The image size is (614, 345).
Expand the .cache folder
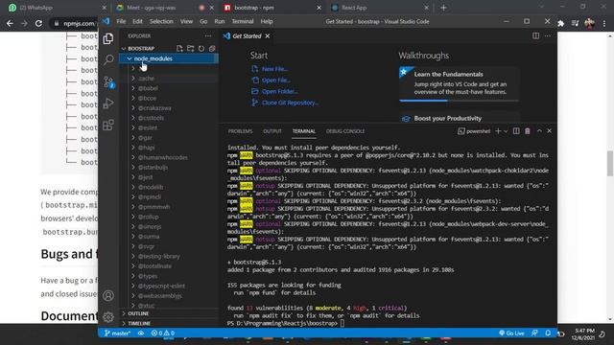169,79
